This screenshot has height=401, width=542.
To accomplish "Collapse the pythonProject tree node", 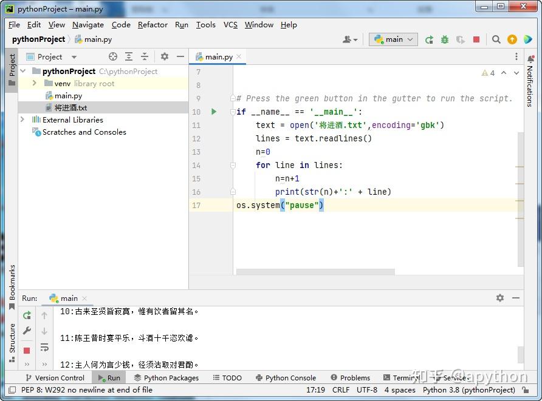I will point(22,71).
